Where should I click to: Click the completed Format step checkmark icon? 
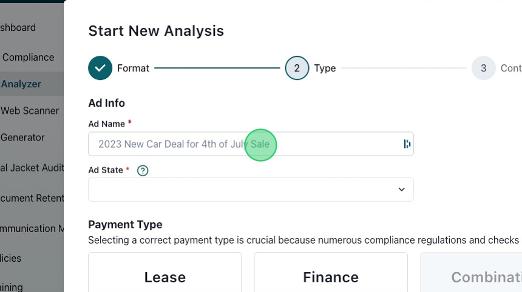100,68
